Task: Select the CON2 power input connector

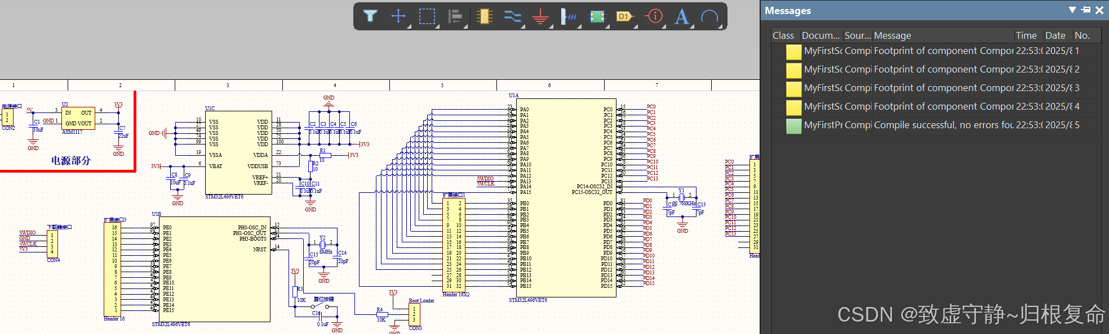Action: 7,117
